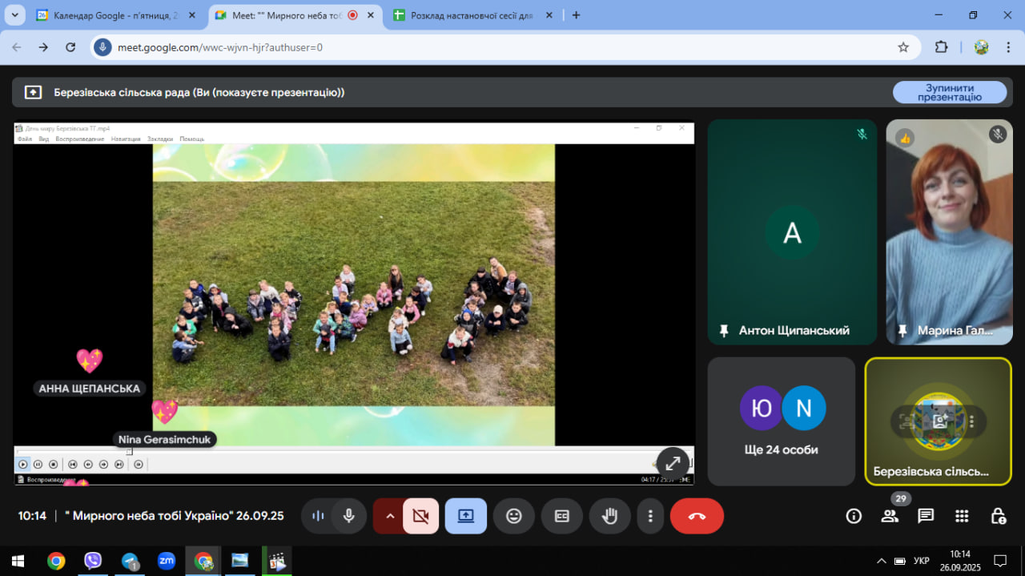The width and height of the screenshot is (1025, 576).
Task: Open Chrome tab search dropdown
Action: (x=14, y=15)
